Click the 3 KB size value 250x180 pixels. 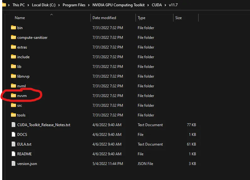click(x=192, y=164)
